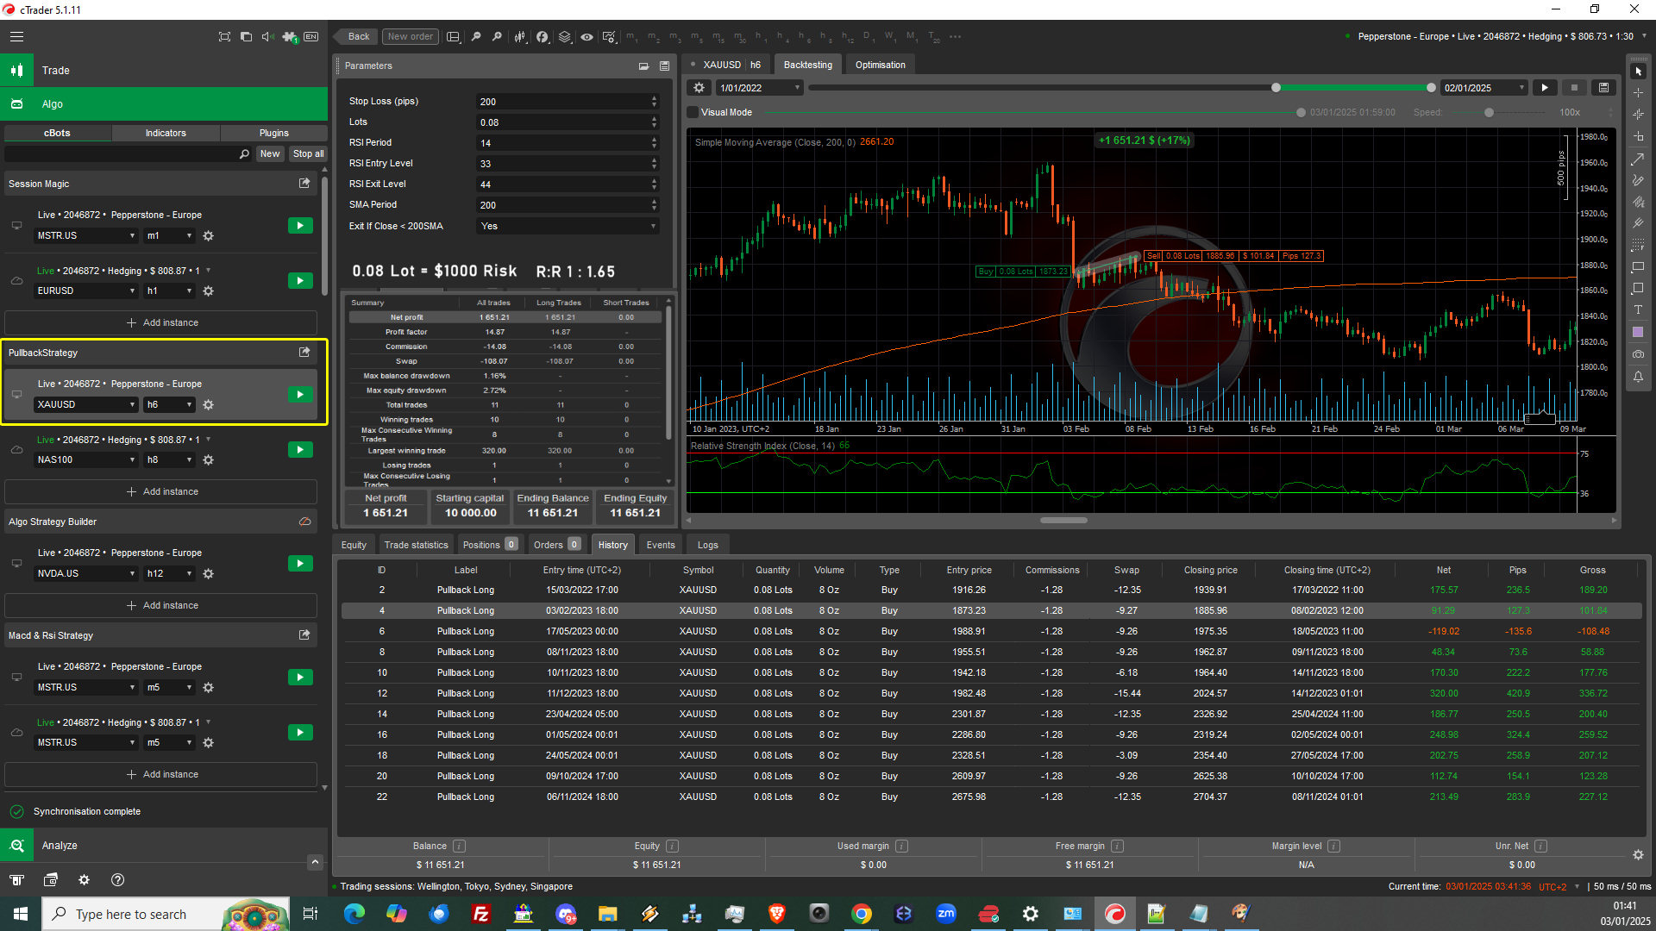Image resolution: width=1656 pixels, height=931 pixels.
Task: Open the h12 timeframe dropdown
Action: 170,573
